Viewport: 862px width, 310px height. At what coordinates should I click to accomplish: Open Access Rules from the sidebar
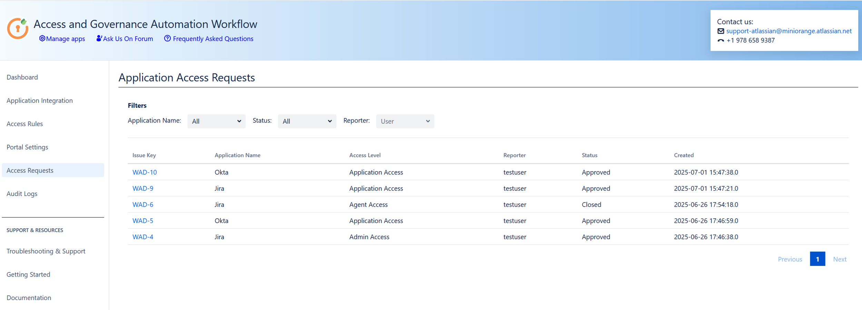pos(25,124)
